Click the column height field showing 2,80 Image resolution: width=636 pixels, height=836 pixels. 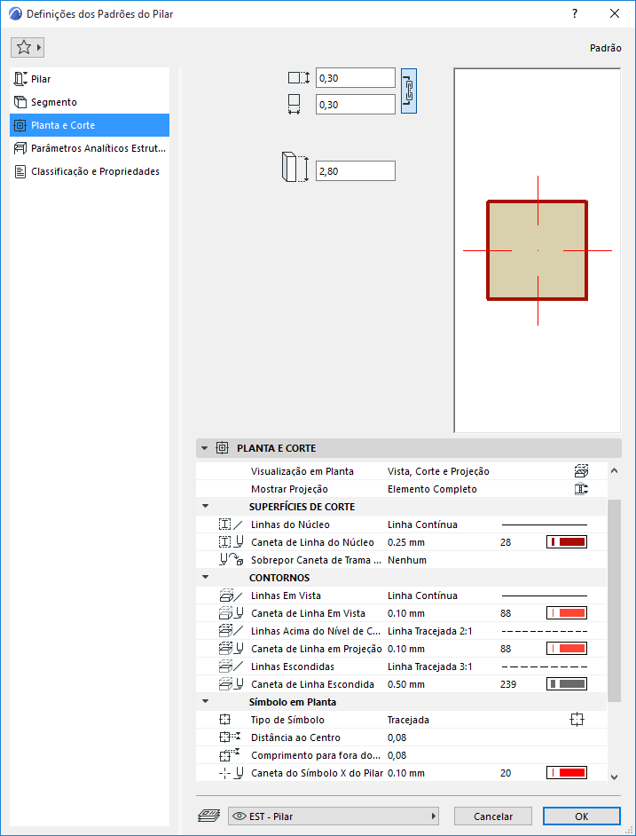coord(356,171)
